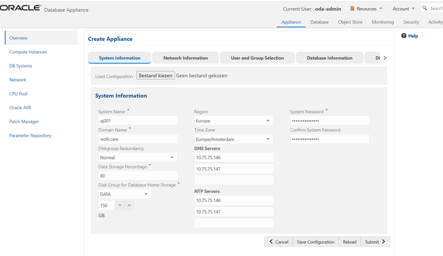Decrease disk size with the down arrow
443x256 pixels.
(x=120, y=205)
